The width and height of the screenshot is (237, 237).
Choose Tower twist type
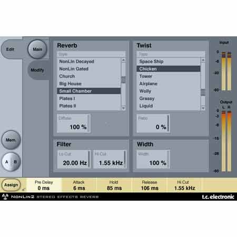click(x=169, y=76)
